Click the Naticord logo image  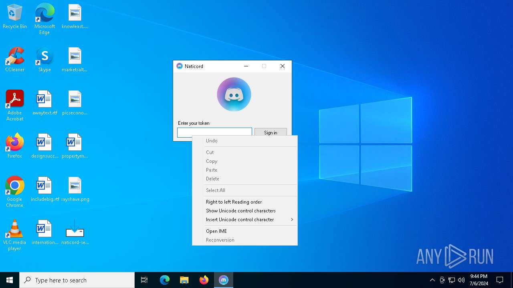[x=234, y=94]
